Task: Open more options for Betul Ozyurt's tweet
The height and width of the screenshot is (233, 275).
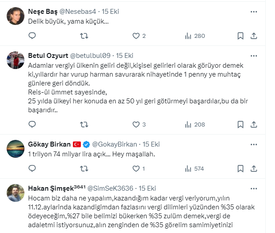Action: coord(254,56)
